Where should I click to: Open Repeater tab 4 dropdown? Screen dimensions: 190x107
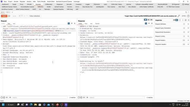(4, 12)
